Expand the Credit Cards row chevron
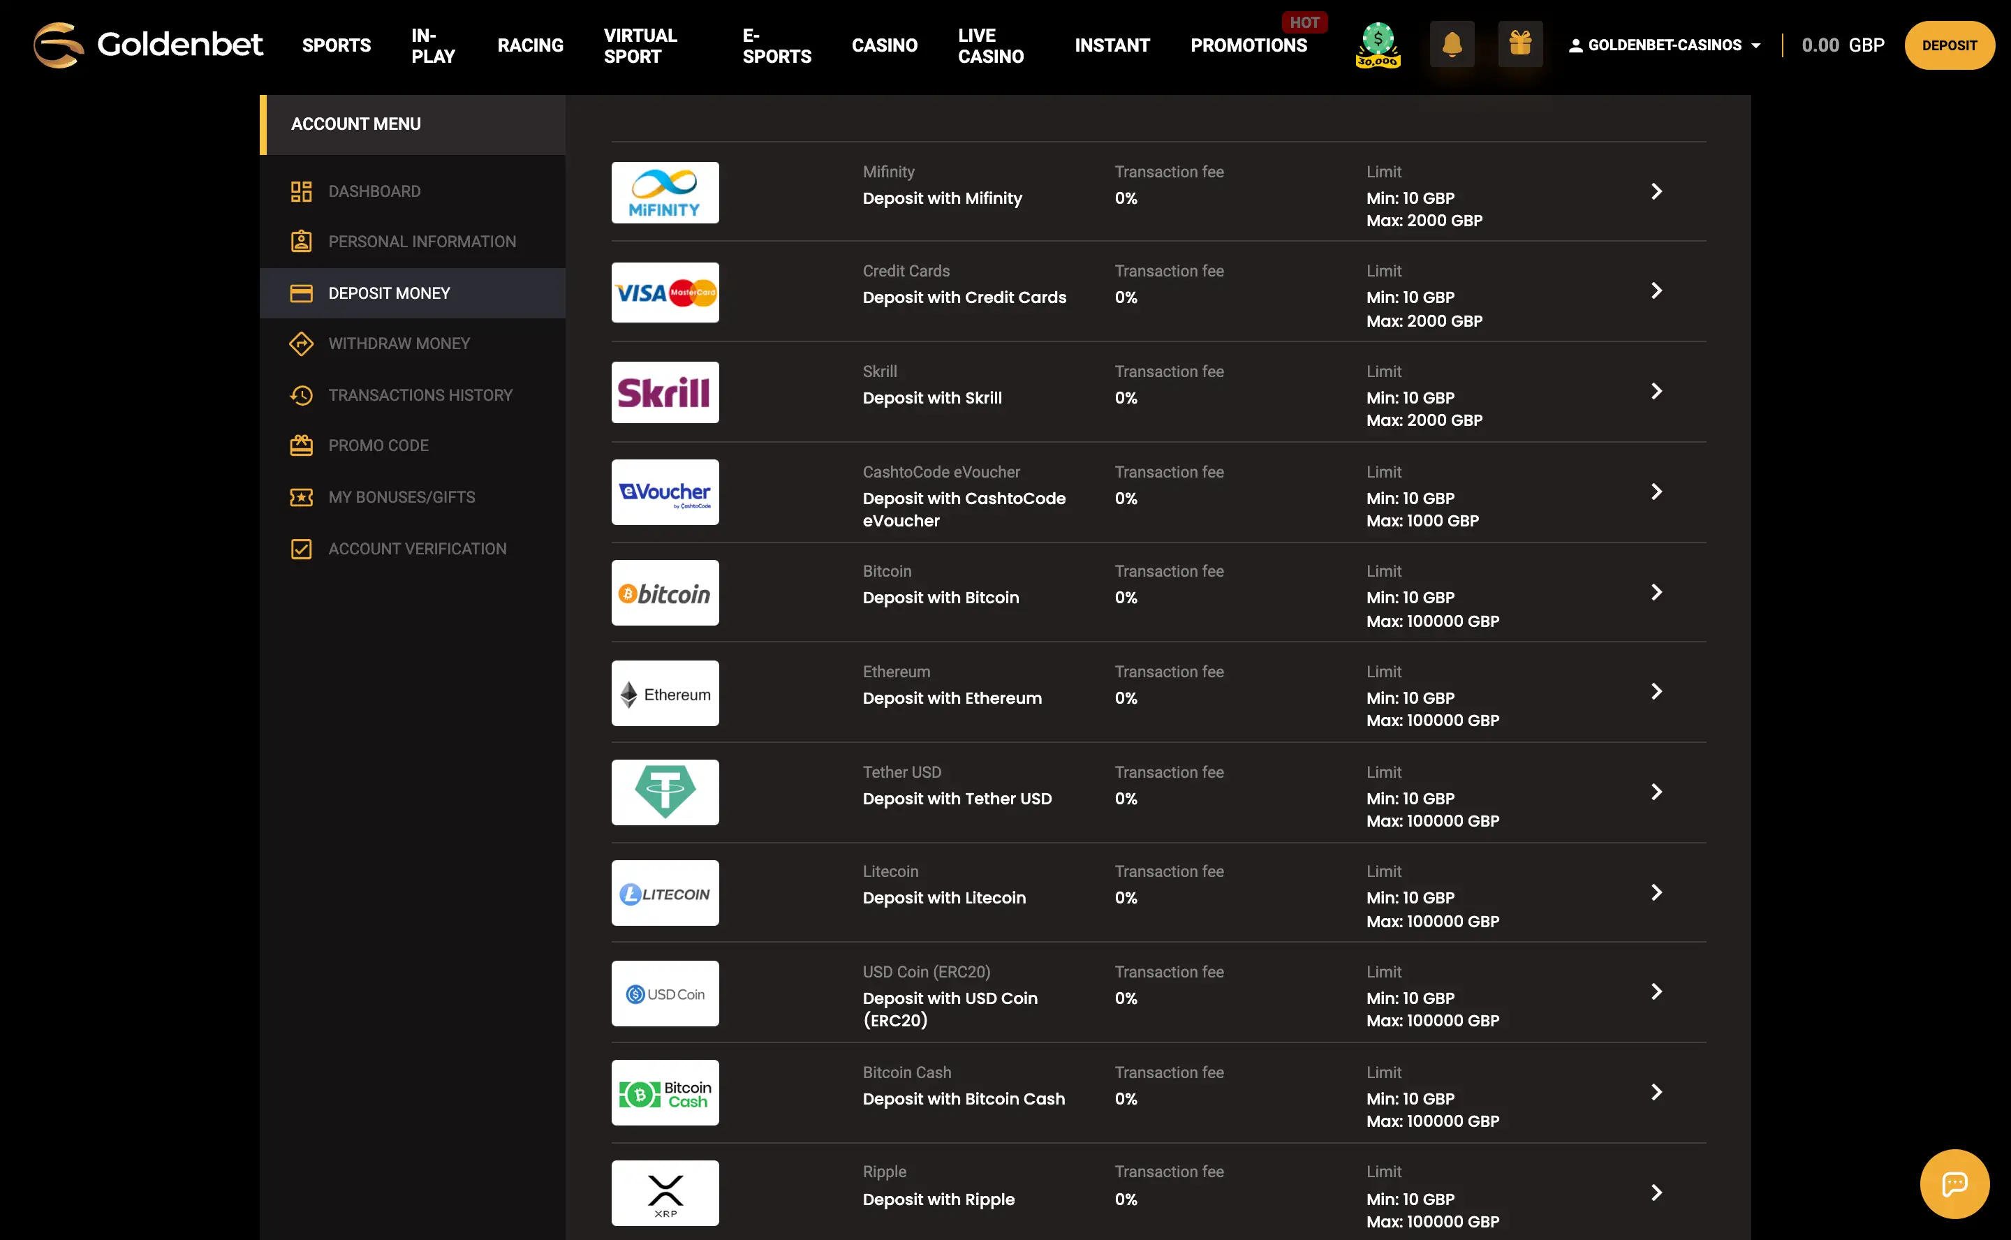2011x1240 pixels. coord(1656,290)
